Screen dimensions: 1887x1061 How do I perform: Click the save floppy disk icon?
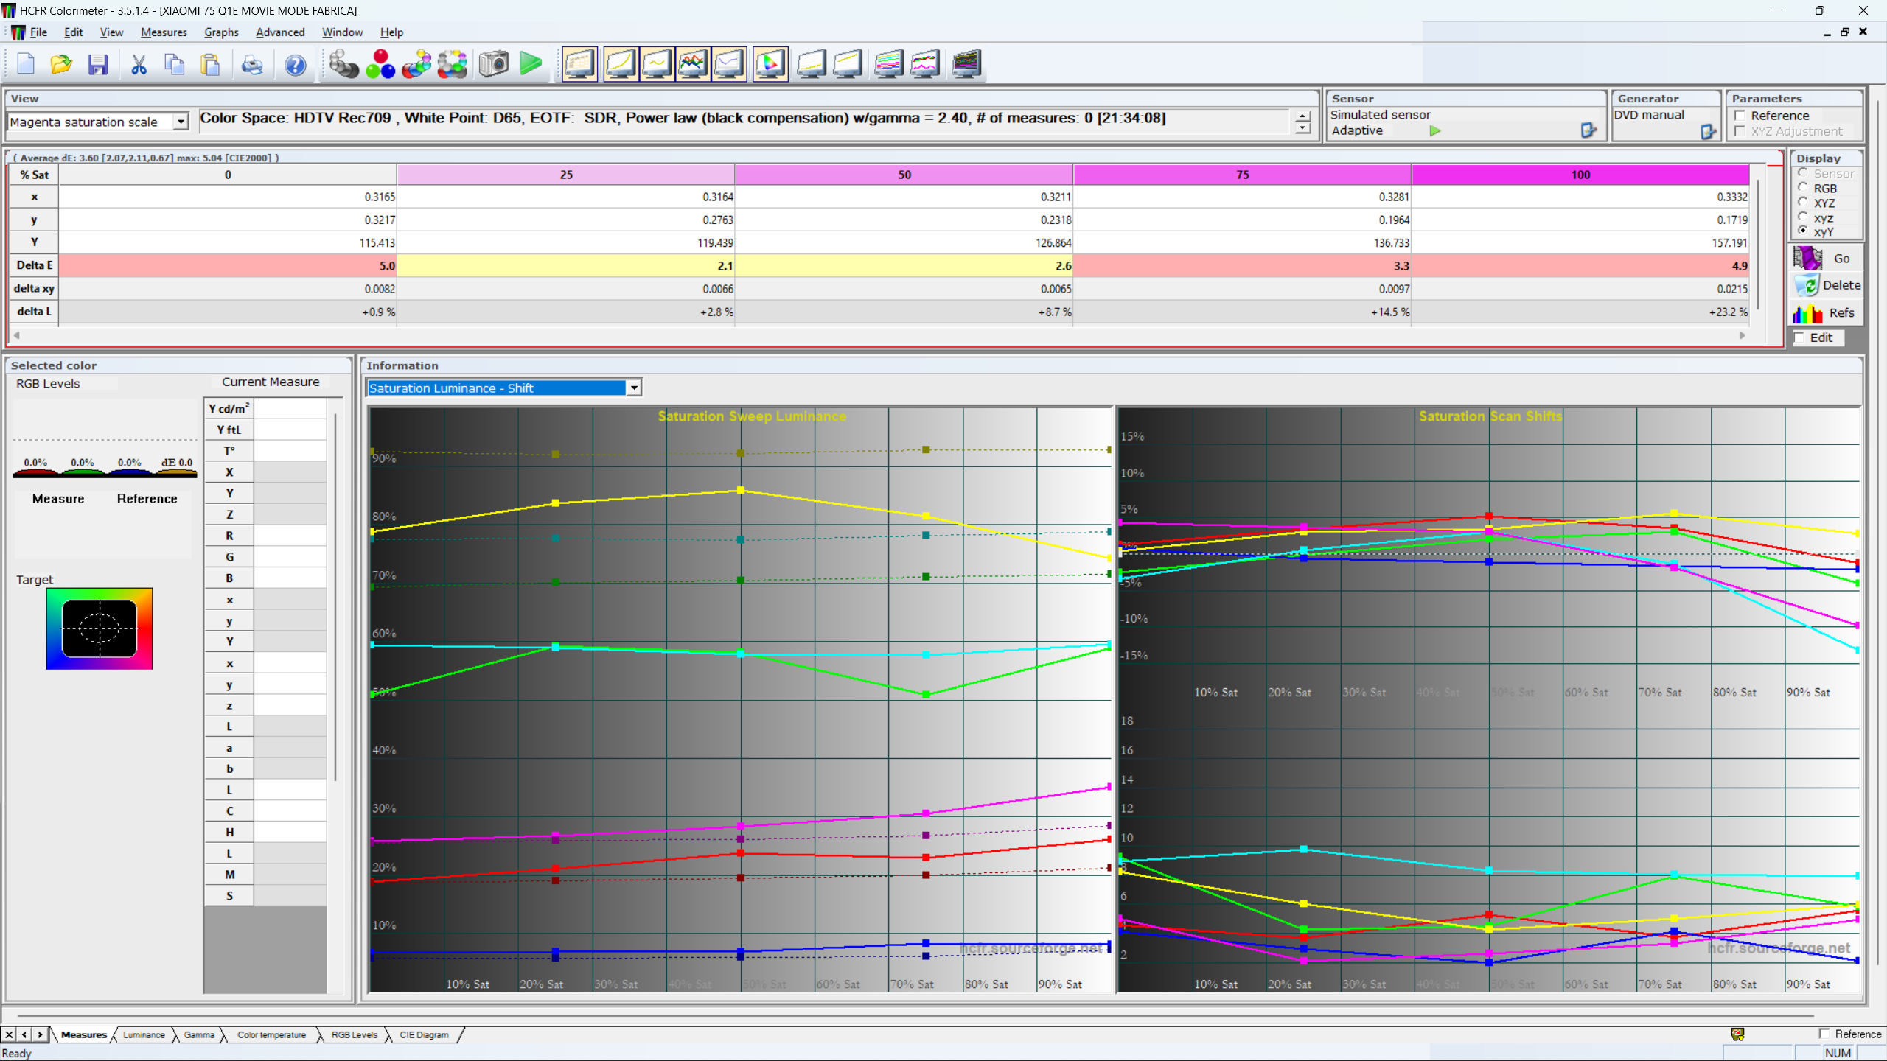98,65
